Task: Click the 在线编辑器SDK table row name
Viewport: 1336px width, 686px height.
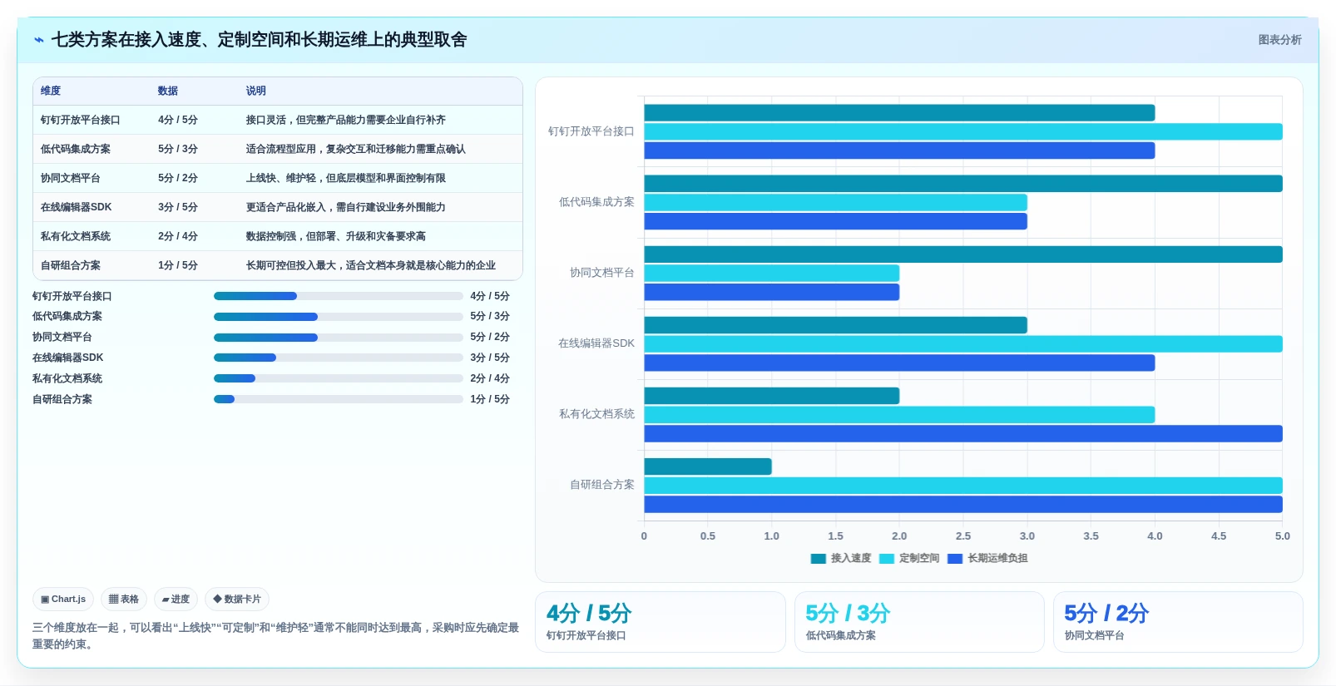Action: coord(77,207)
